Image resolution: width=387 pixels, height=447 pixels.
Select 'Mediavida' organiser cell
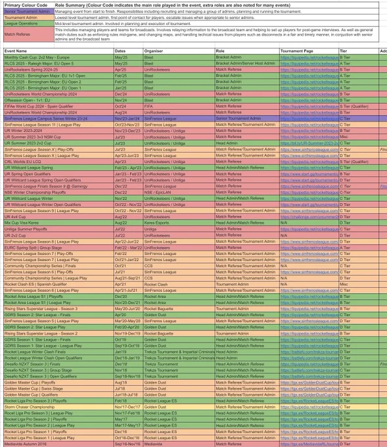(179, 444)
